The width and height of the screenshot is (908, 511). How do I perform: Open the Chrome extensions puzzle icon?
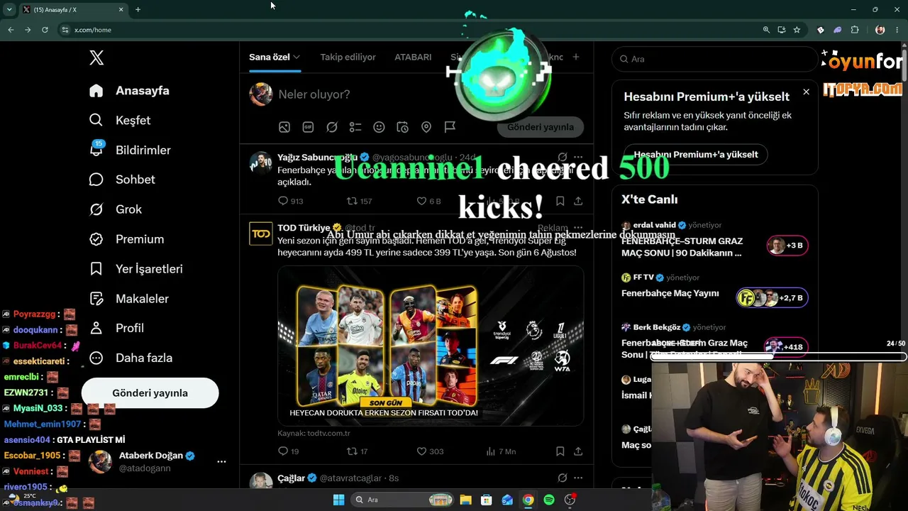(855, 30)
